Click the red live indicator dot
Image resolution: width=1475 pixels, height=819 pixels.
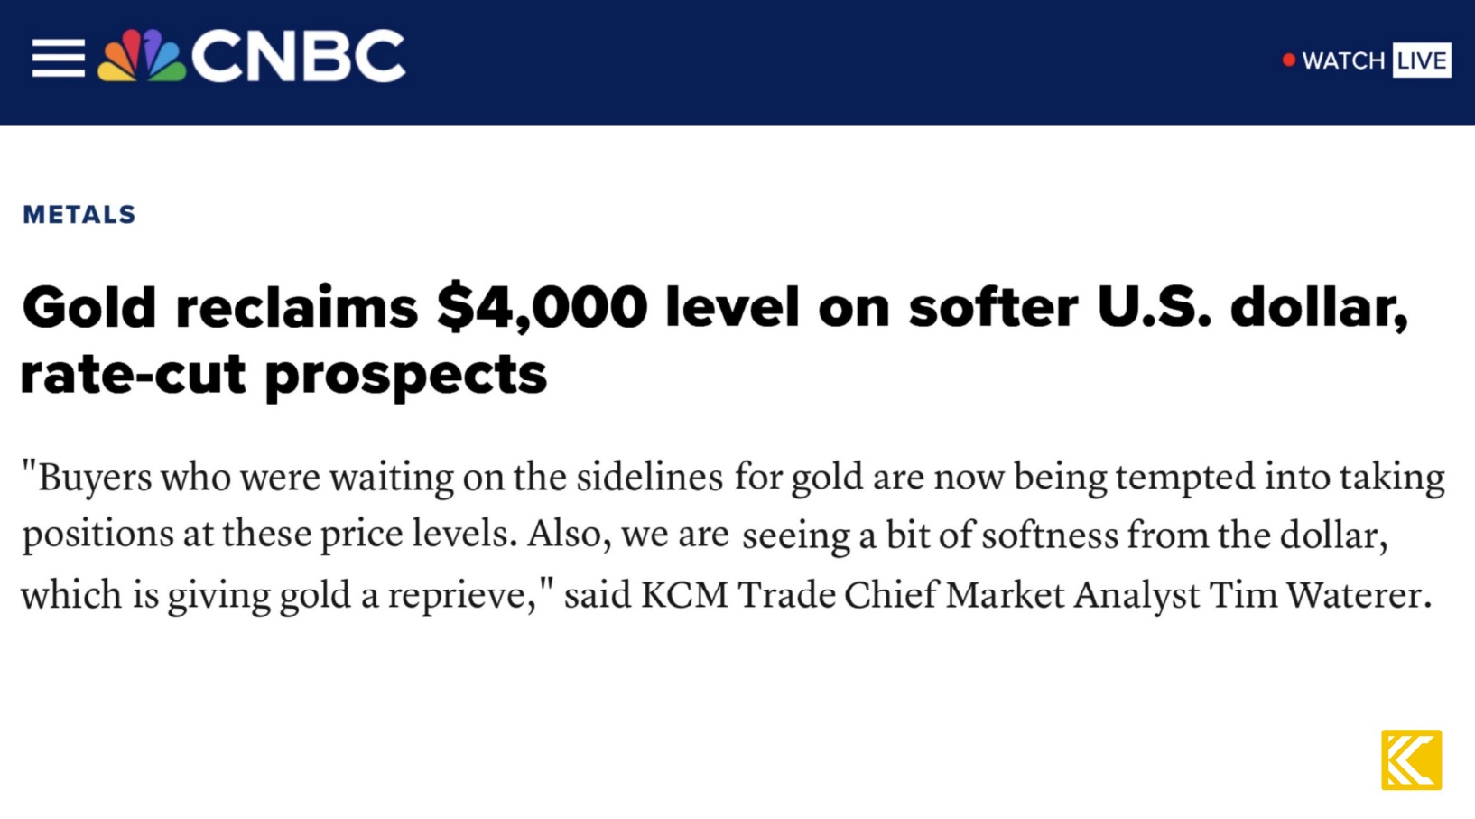point(1288,60)
